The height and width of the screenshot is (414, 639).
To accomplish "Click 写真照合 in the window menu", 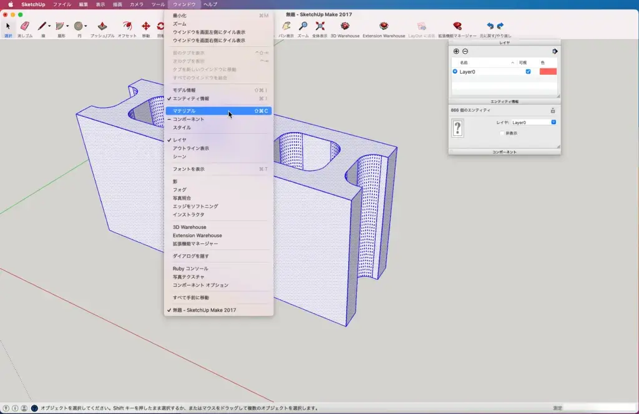I will point(218,198).
